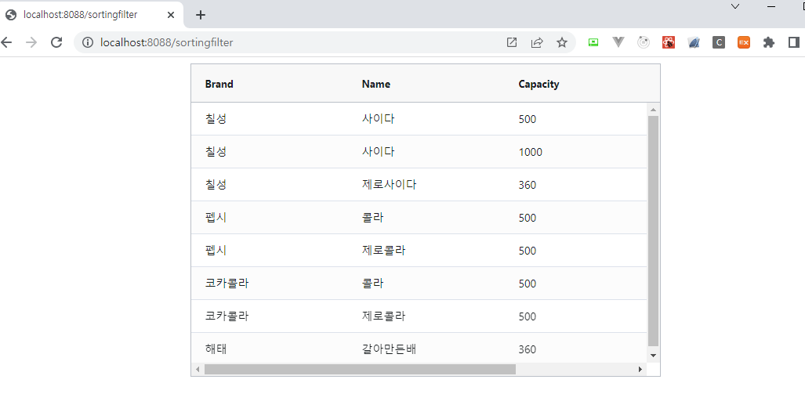Open the page in app icon
Image resolution: width=805 pixels, height=412 pixels.
(x=511, y=42)
